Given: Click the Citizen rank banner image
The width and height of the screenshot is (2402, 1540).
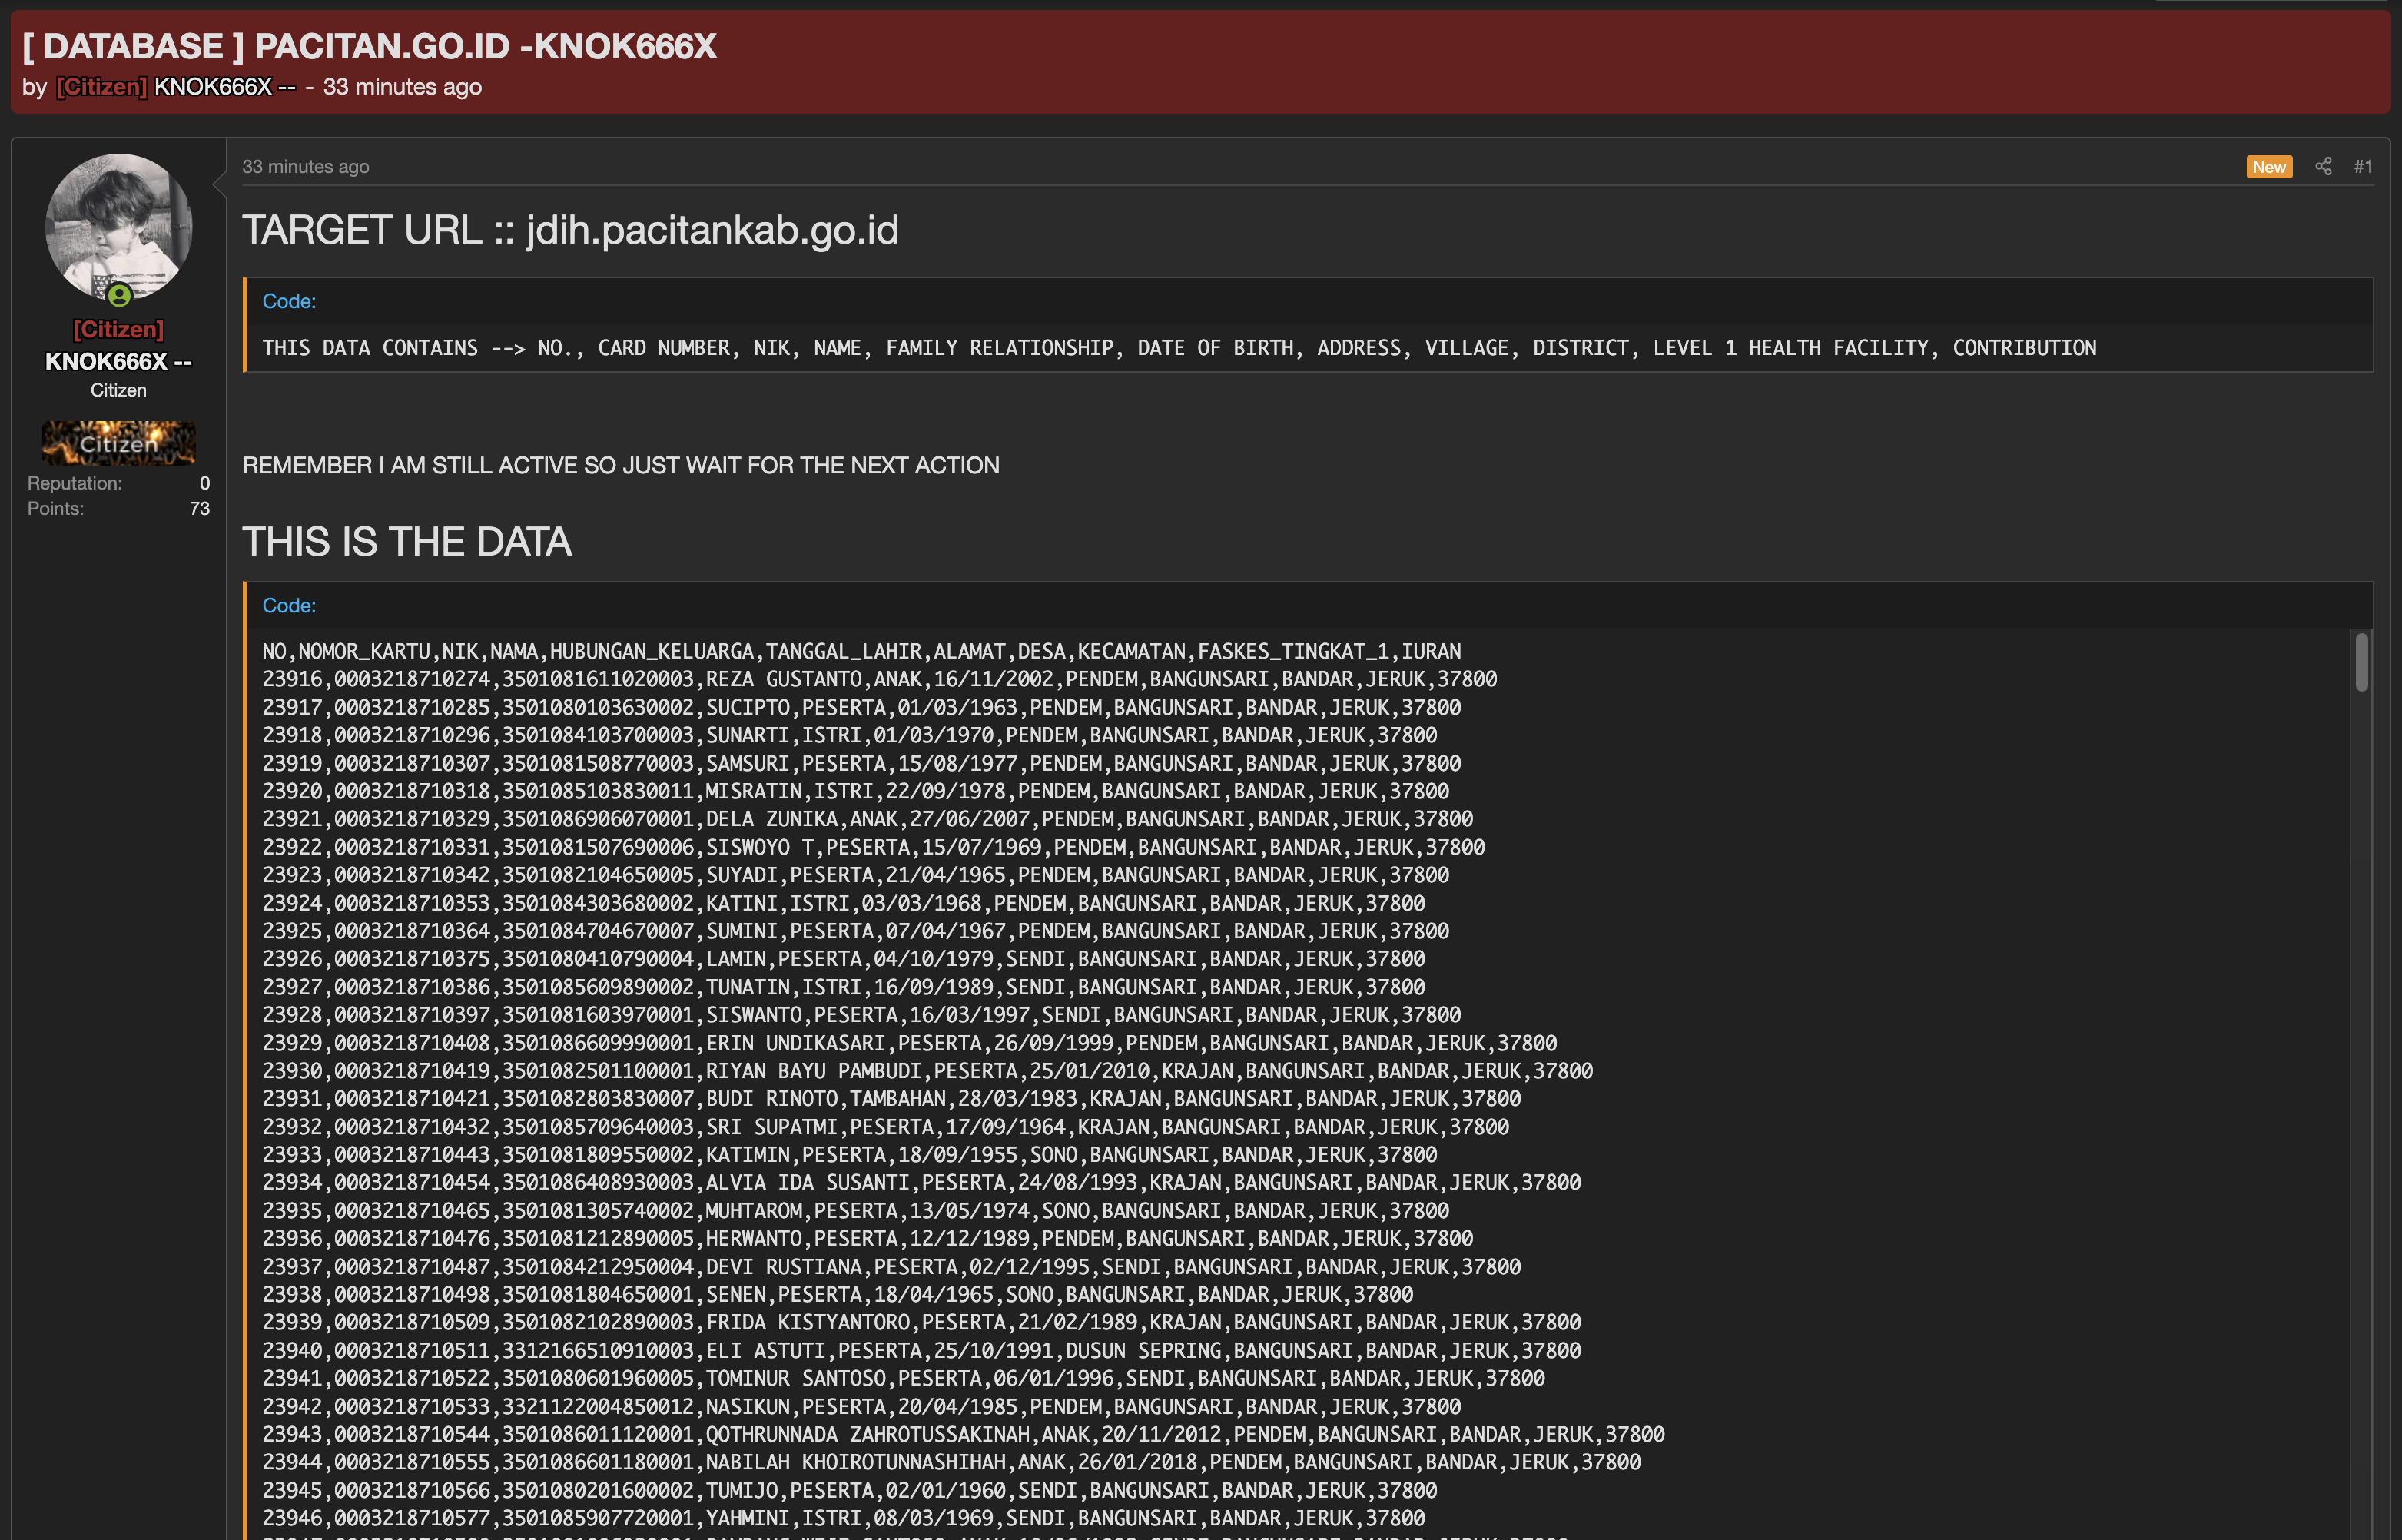Looking at the screenshot, I should [x=119, y=442].
